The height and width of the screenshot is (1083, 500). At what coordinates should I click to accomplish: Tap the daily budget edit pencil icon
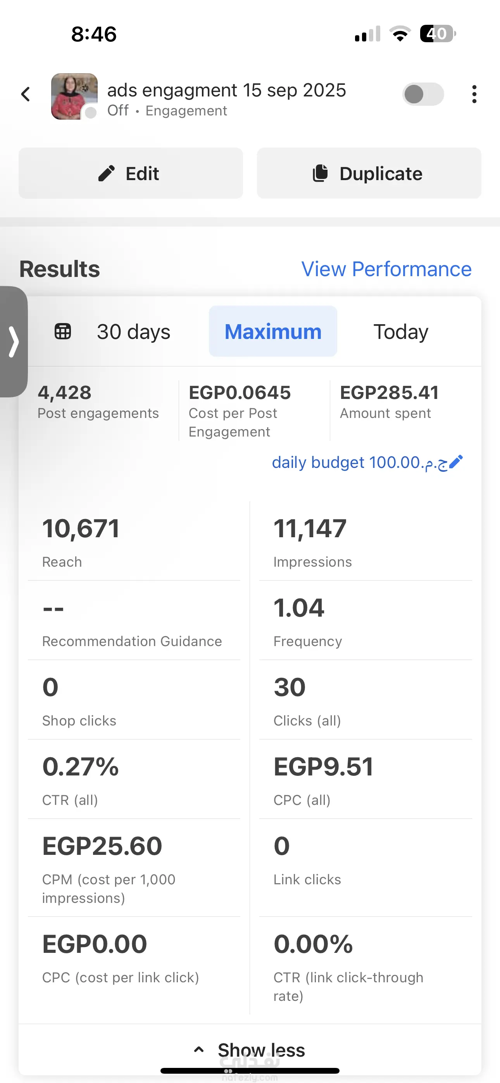[456, 462]
